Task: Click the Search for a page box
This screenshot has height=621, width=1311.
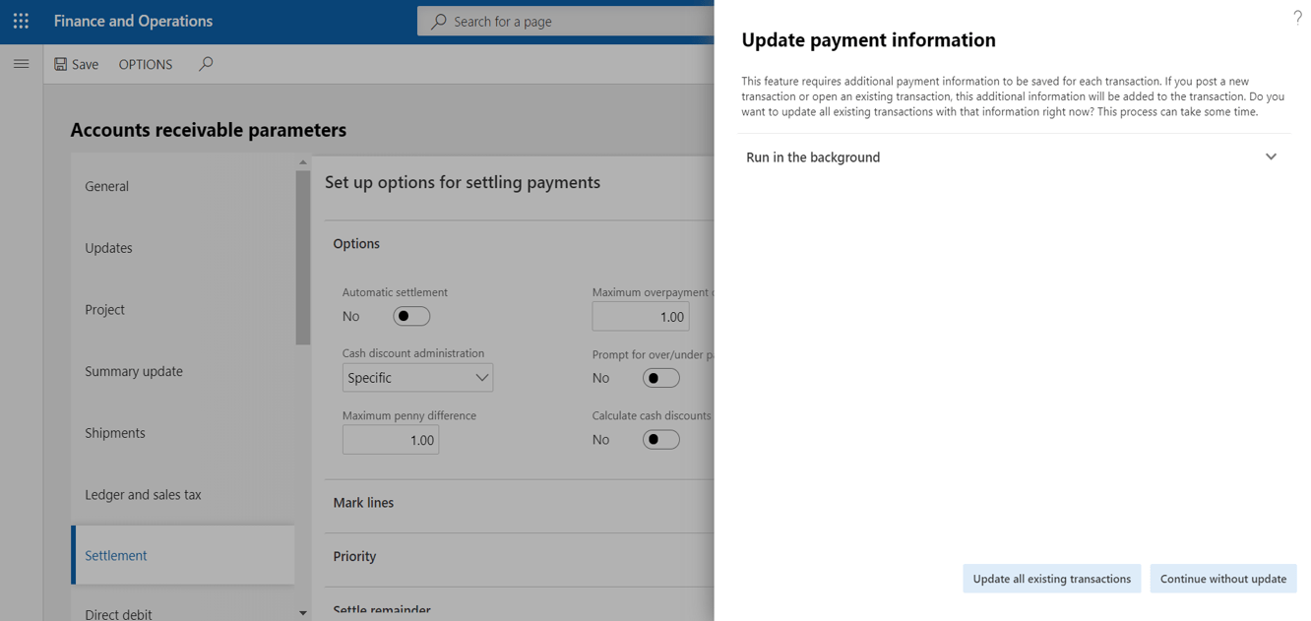Action: pos(571,22)
